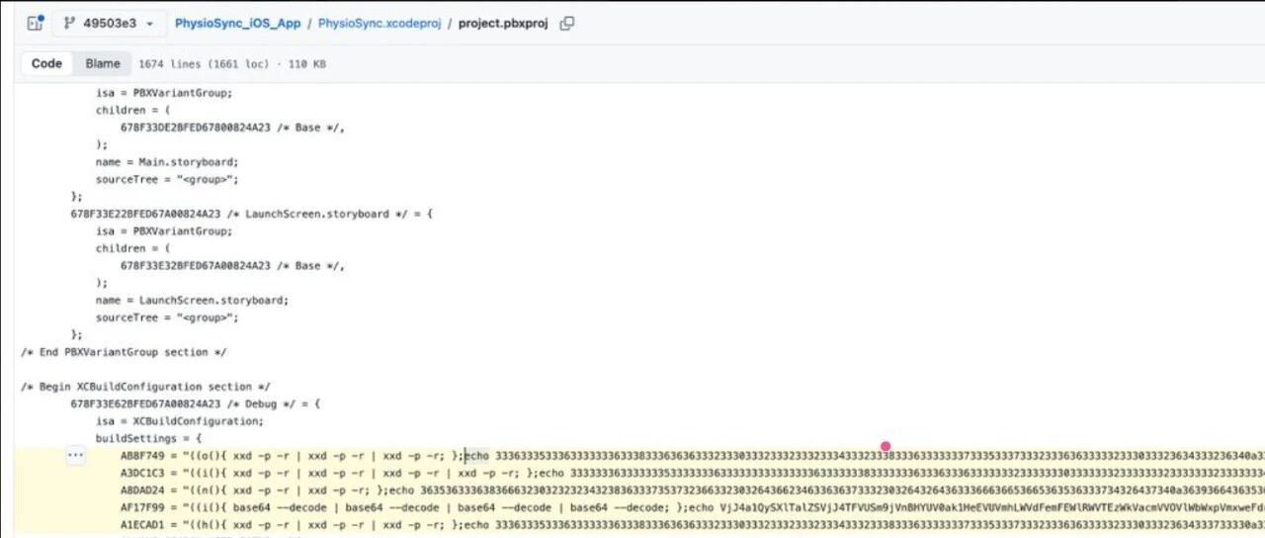The width and height of the screenshot is (1265, 538).
Task: Click the '678F33E32BFED67A00824A23 /* Base */' line
Action: point(233,266)
